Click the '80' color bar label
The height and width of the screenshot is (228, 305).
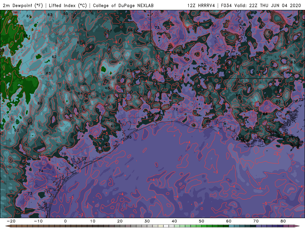click(x=283, y=221)
